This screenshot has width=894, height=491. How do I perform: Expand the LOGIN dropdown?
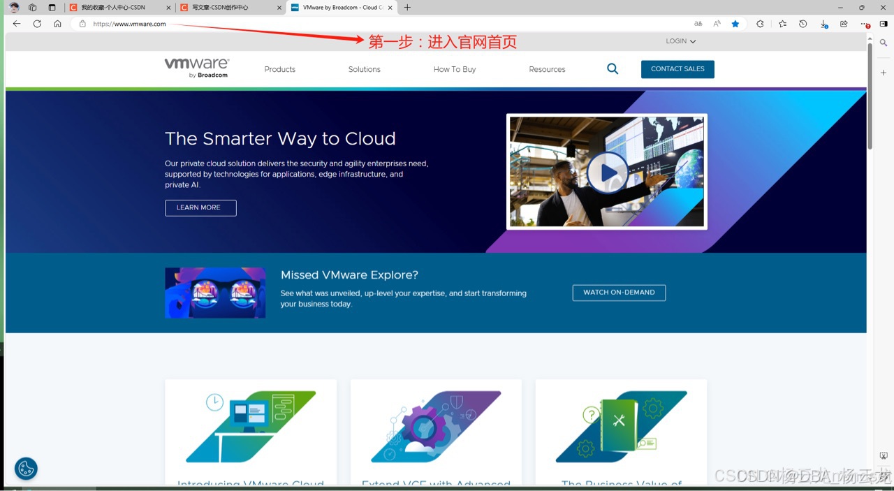(681, 41)
